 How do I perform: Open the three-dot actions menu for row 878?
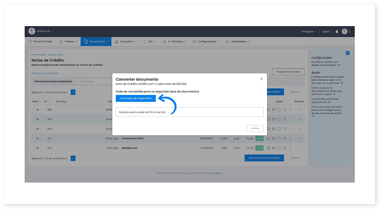click(290, 129)
